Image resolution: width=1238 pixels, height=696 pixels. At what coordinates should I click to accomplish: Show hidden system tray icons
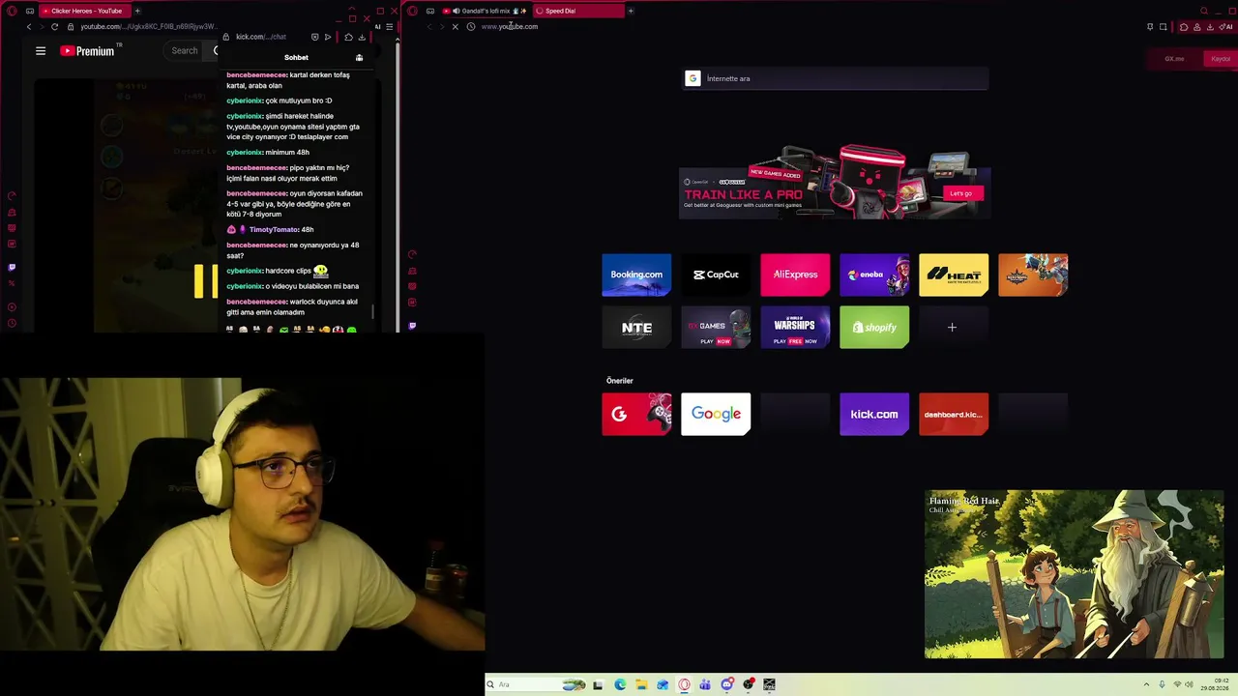click(x=1146, y=684)
